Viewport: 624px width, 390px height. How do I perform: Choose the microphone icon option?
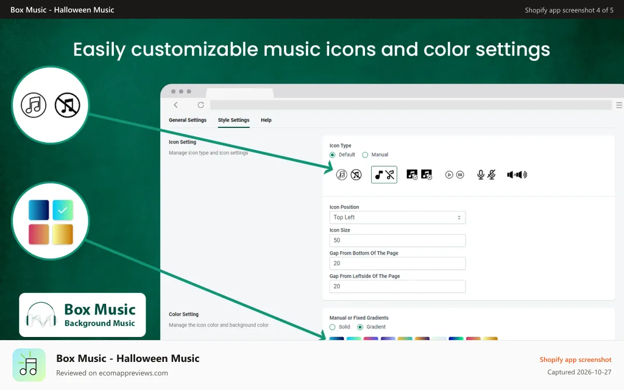tap(481, 175)
